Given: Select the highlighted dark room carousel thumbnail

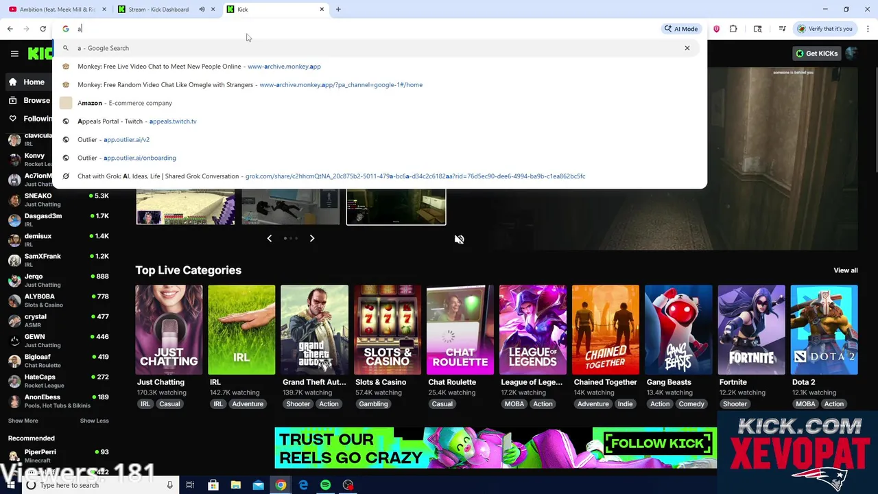Looking at the screenshot, I should click(x=396, y=207).
